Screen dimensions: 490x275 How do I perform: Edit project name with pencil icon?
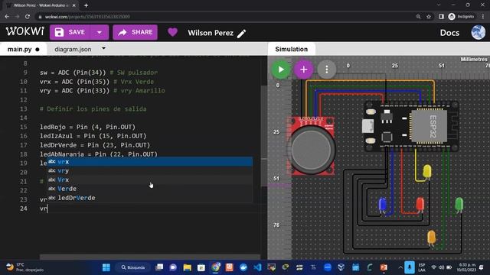click(242, 34)
